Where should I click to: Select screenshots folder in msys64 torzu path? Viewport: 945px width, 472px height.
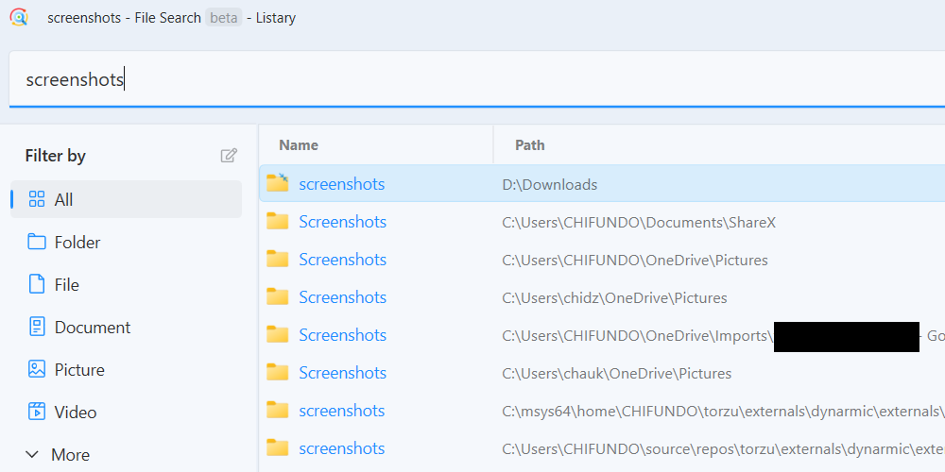(x=341, y=411)
